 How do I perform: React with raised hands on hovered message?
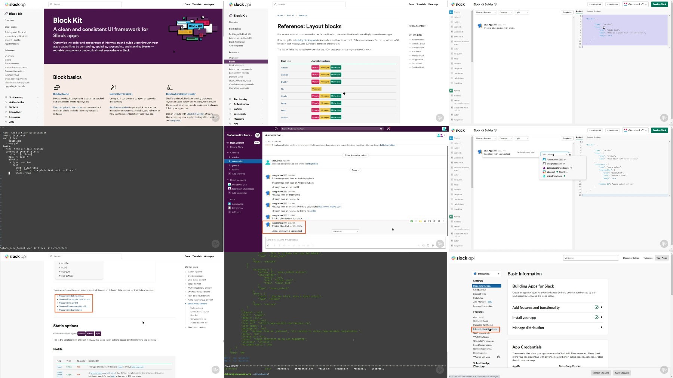point(420,221)
